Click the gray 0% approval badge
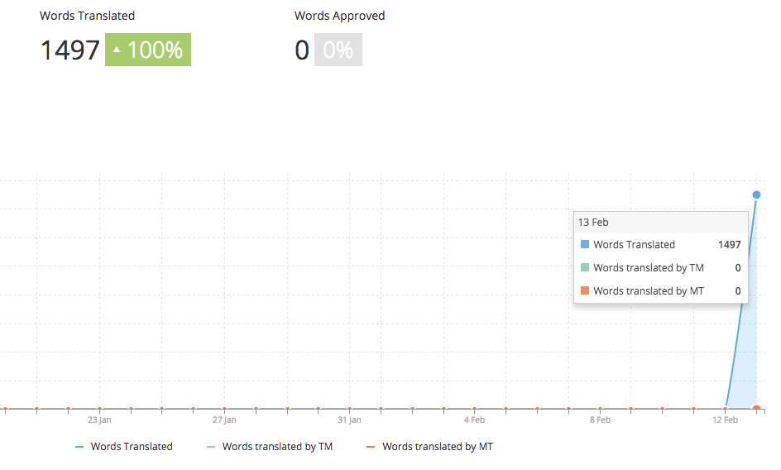Image resolution: width=781 pixels, height=470 pixels. point(338,50)
